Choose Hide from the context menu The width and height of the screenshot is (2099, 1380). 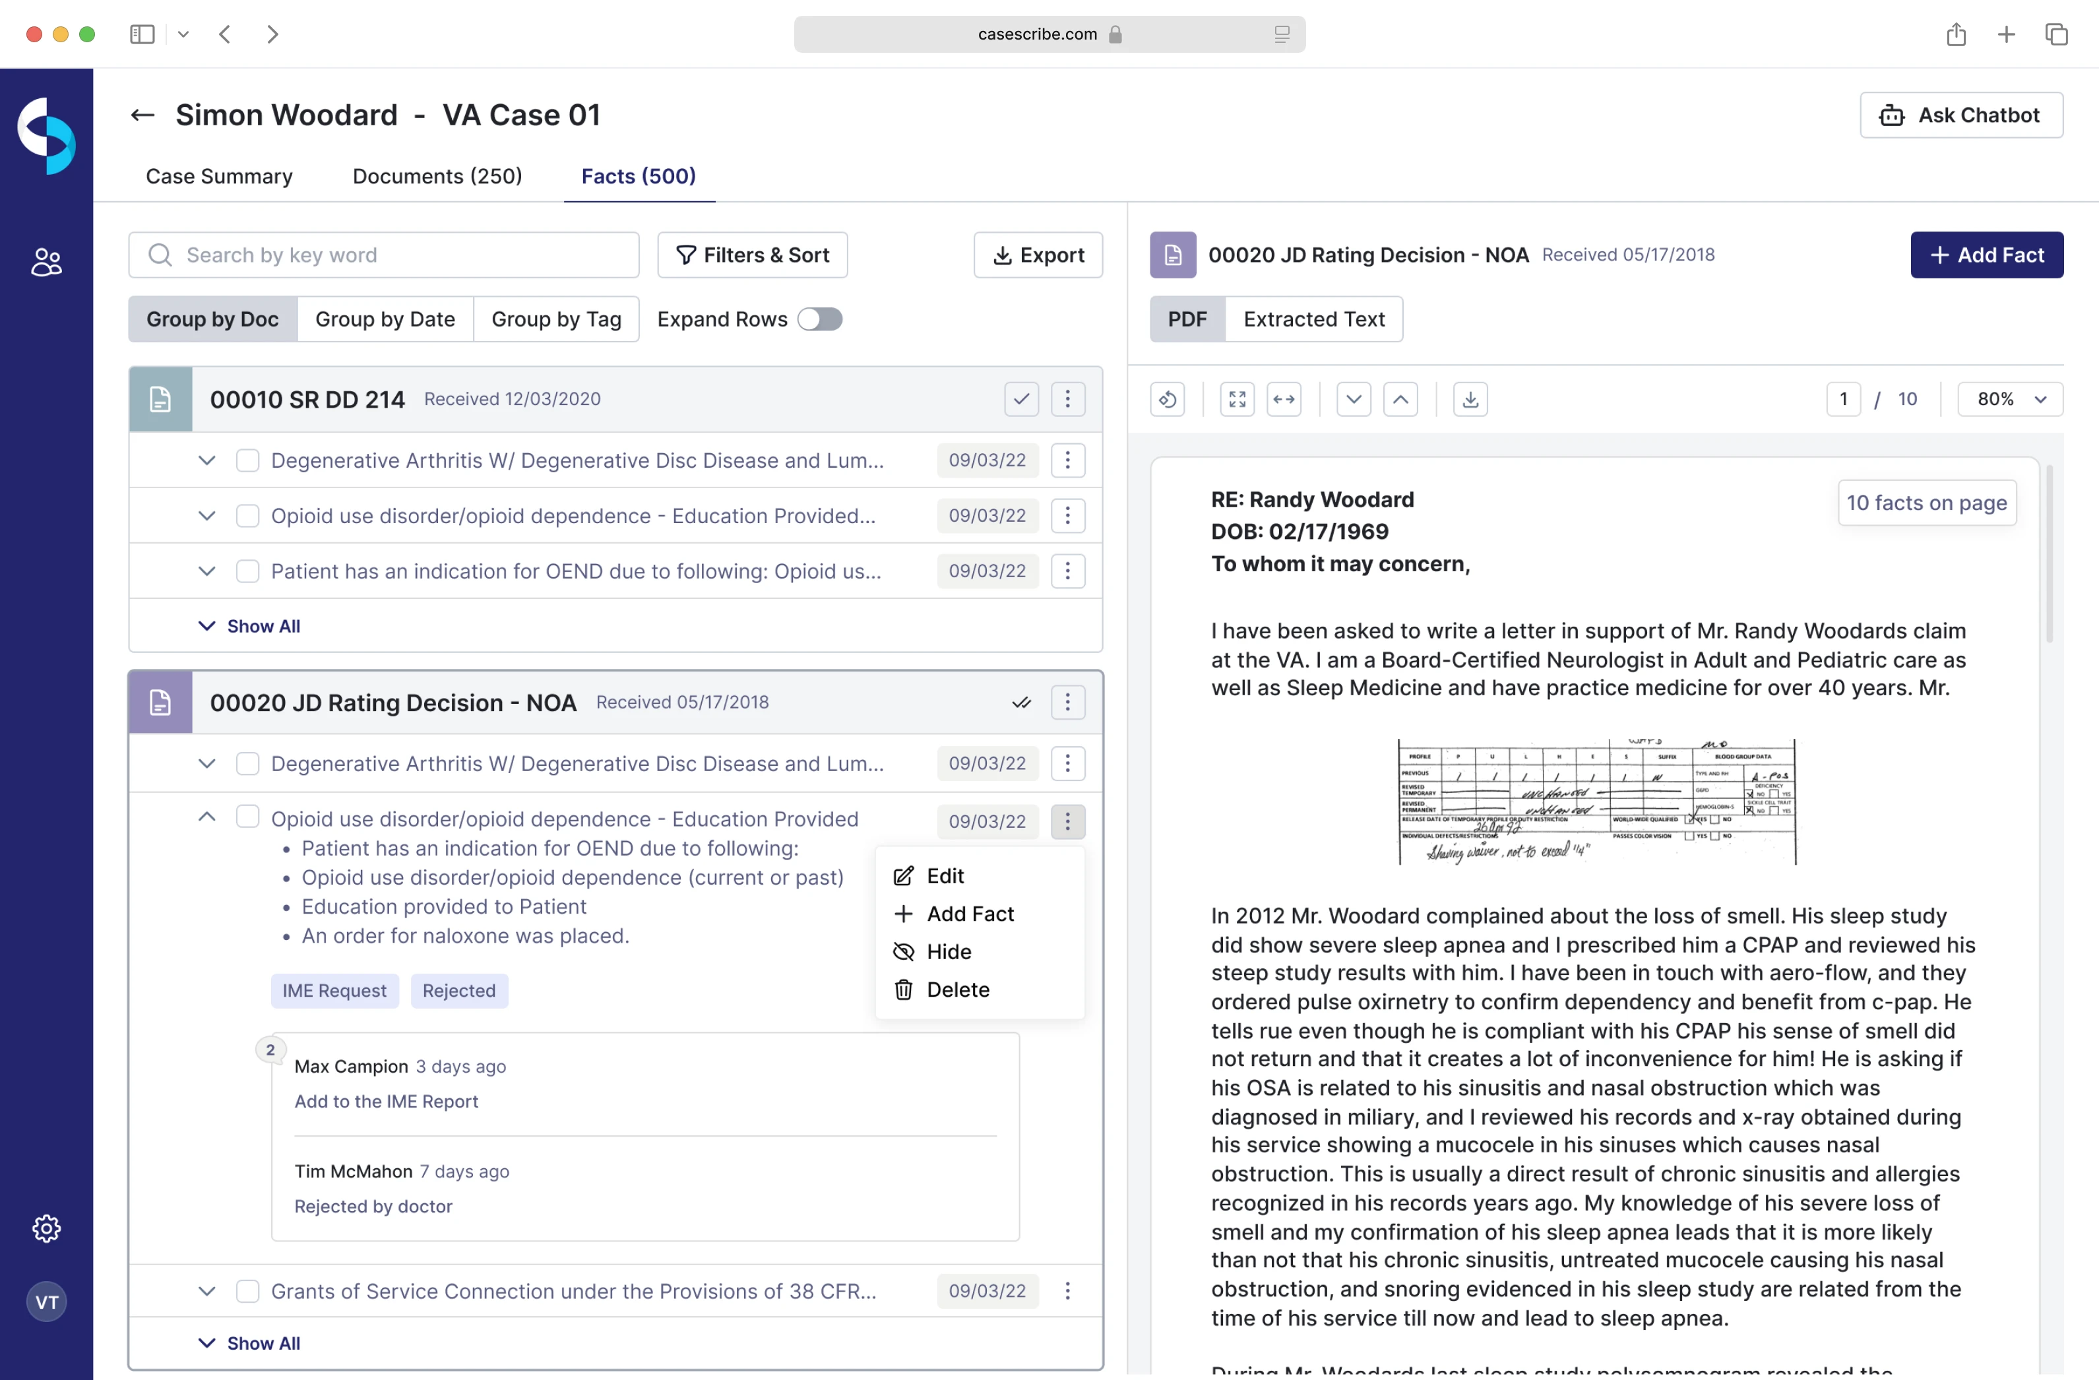point(948,951)
